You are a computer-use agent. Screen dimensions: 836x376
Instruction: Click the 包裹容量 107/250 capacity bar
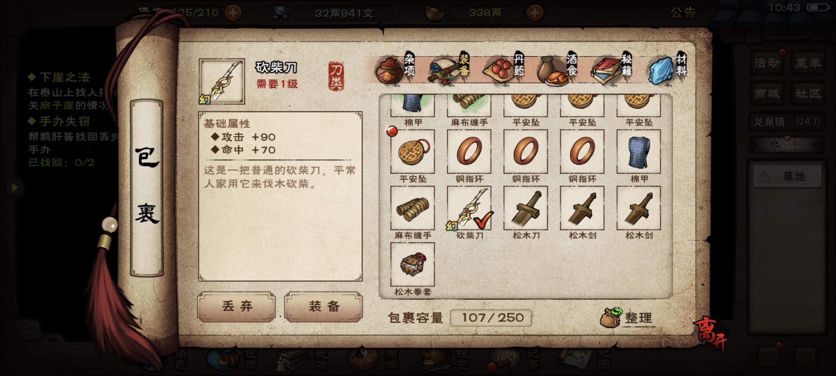click(x=491, y=318)
